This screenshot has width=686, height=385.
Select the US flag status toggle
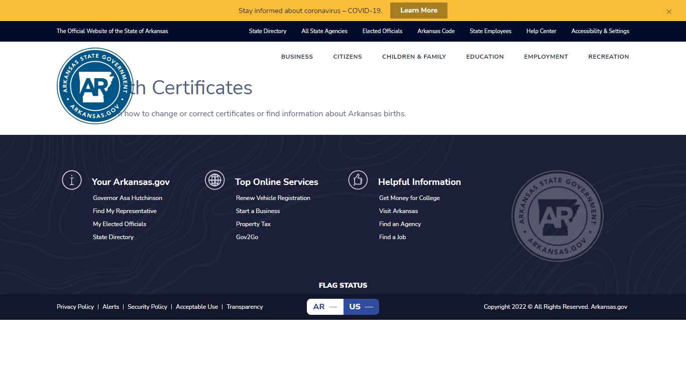coord(361,307)
